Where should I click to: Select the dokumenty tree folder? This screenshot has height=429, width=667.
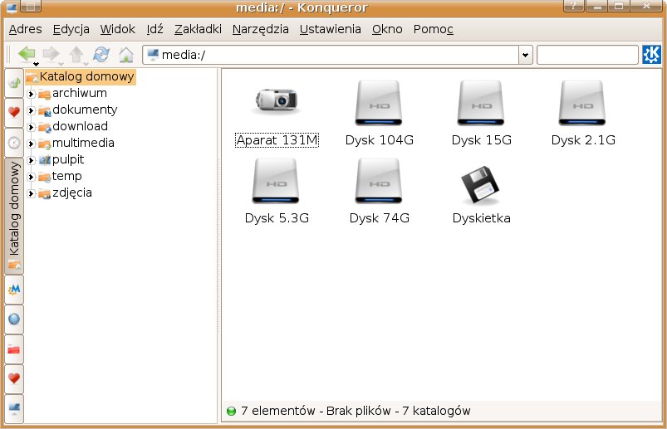click(x=78, y=110)
